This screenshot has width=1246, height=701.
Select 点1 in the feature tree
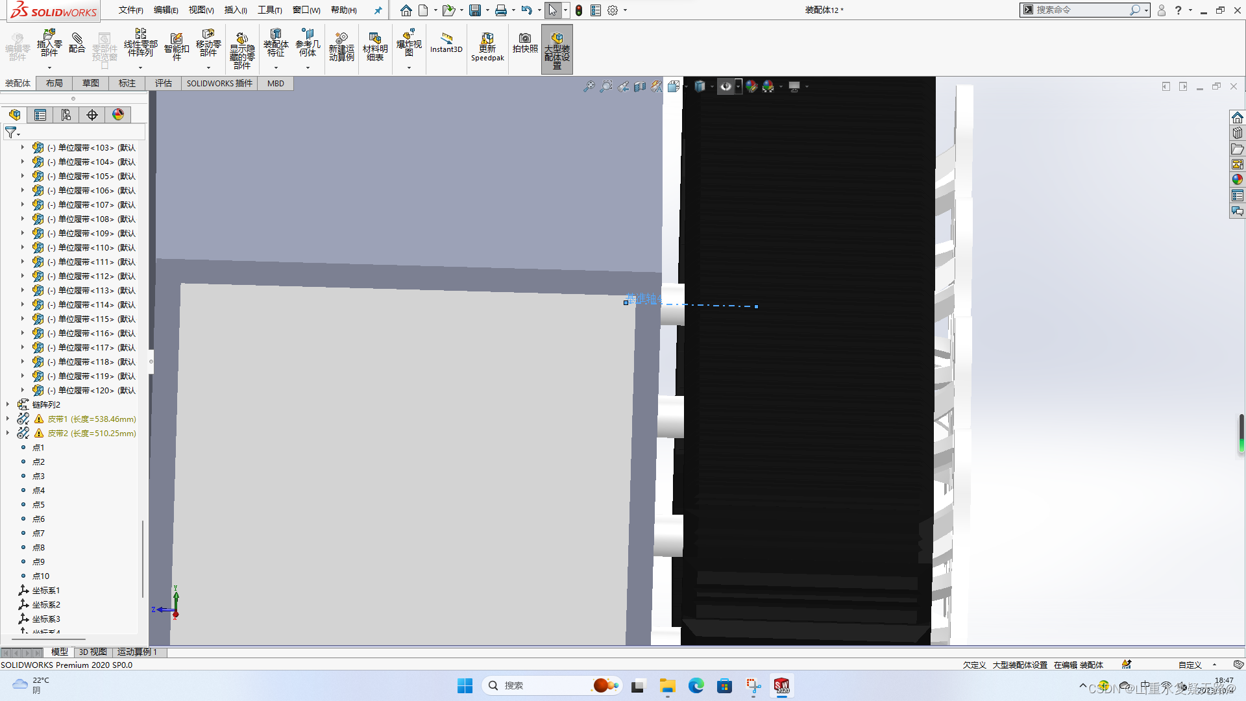[38, 447]
